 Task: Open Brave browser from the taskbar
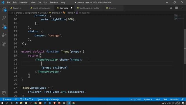point(55,103)
